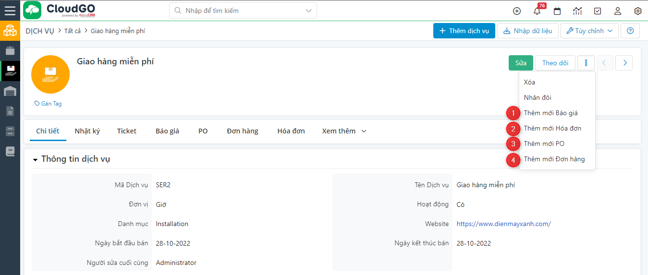Click the Installation category value
Image resolution: width=648 pixels, height=275 pixels.
click(x=172, y=224)
